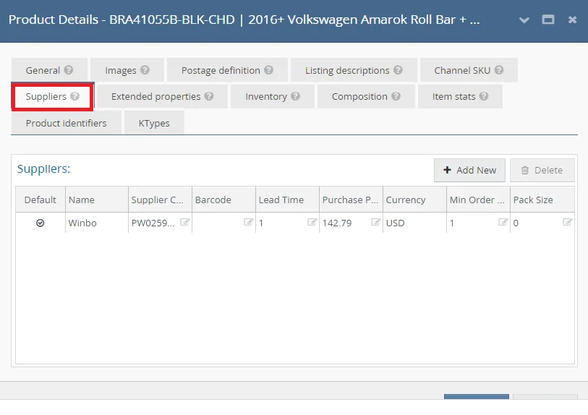Switch to the Images tab
Image resolution: width=588 pixels, height=415 pixels.
coord(127,70)
